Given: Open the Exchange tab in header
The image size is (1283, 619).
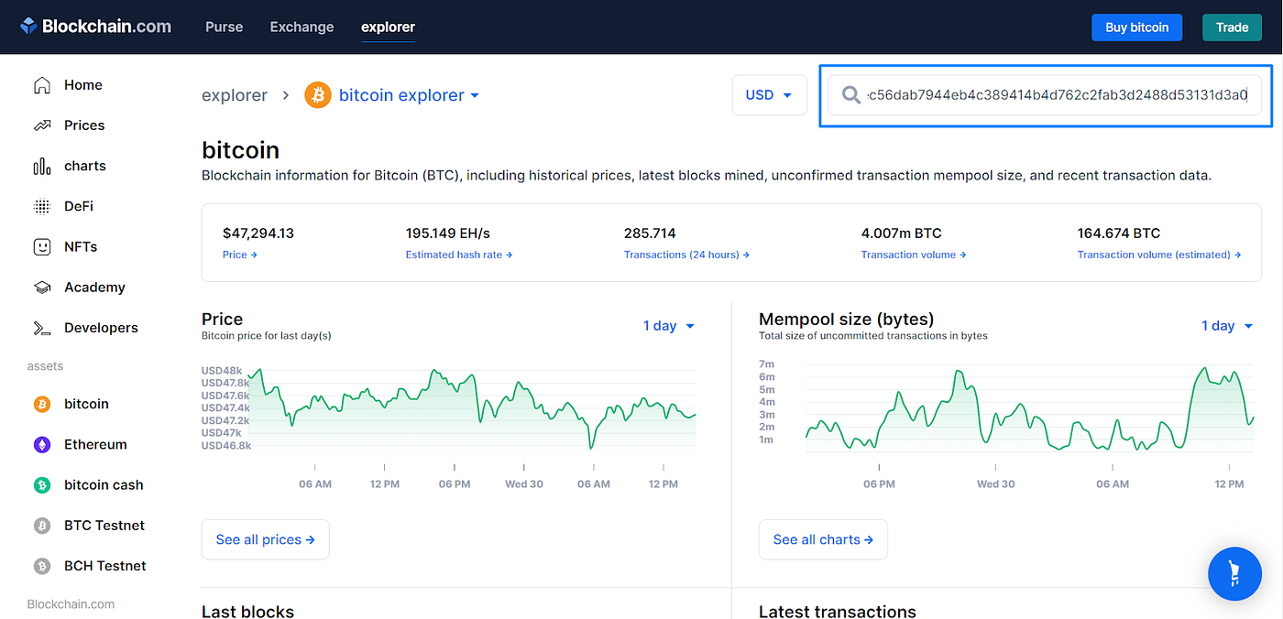Looking at the screenshot, I should click(302, 27).
